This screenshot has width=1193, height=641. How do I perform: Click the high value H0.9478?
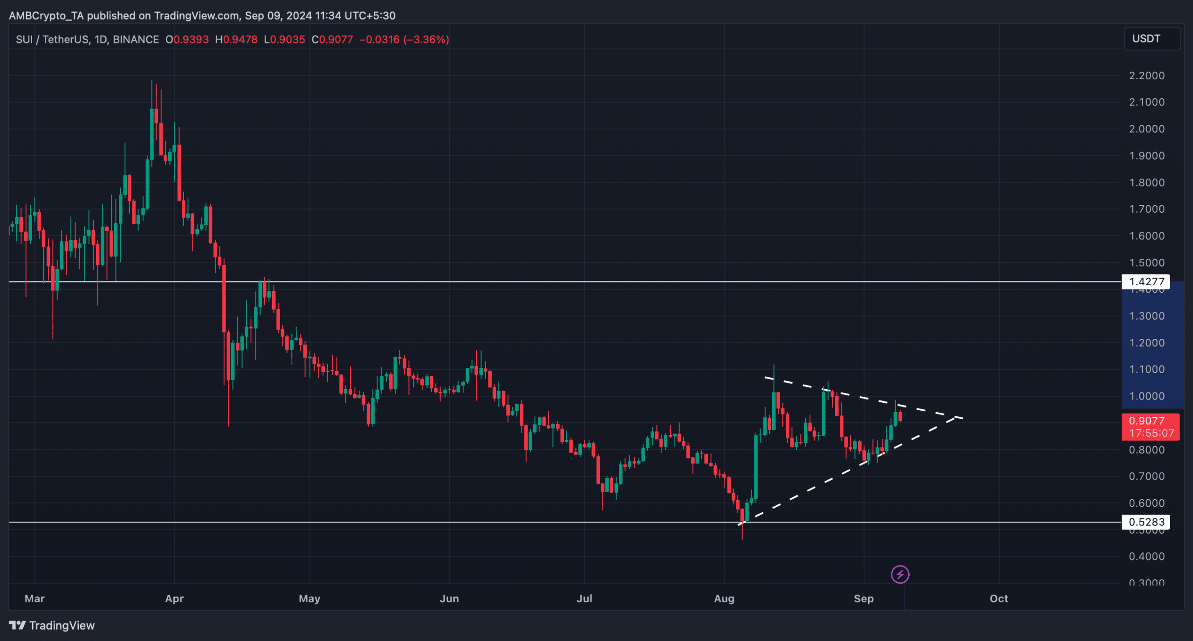236,40
